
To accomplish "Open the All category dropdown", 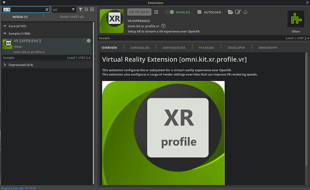I will [64, 9].
